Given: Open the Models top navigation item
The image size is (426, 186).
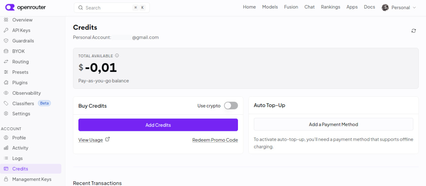Looking at the screenshot, I should click(270, 7).
